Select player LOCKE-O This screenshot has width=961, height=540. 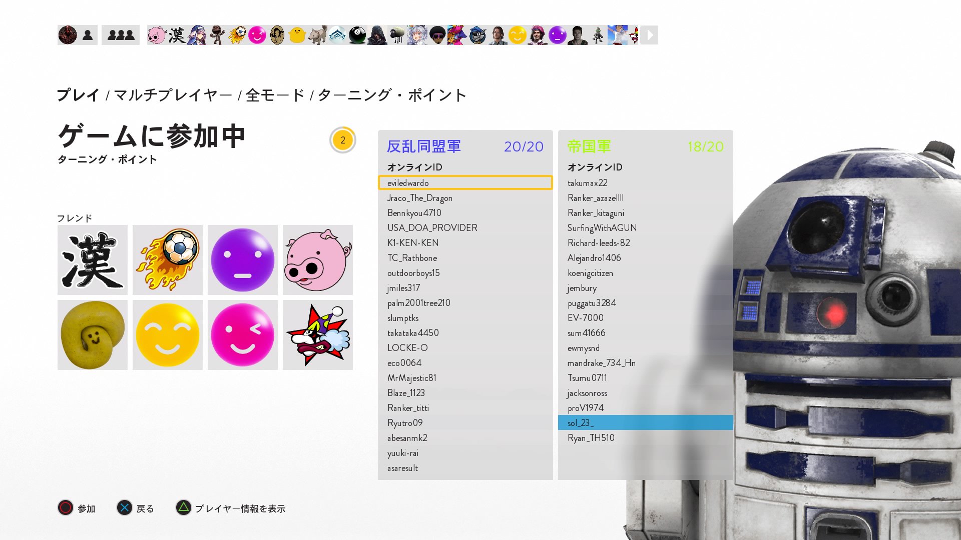465,348
